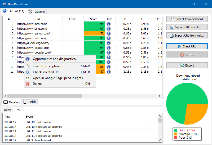Choose Insert from clipboard in context menu

tap(47, 66)
